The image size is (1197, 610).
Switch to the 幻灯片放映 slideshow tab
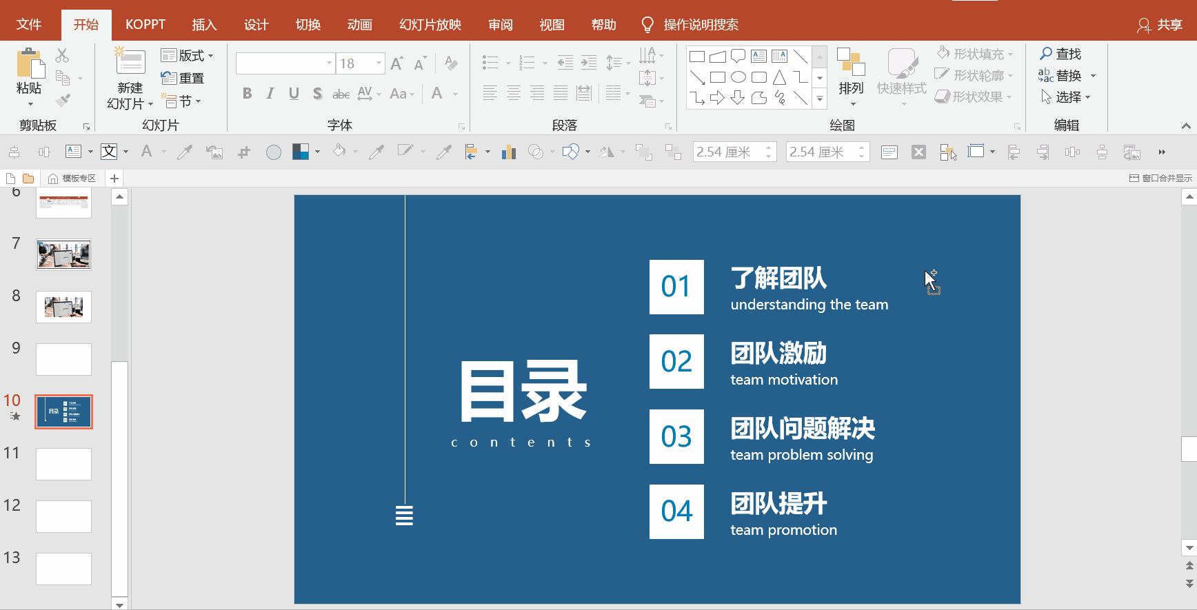pos(430,25)
